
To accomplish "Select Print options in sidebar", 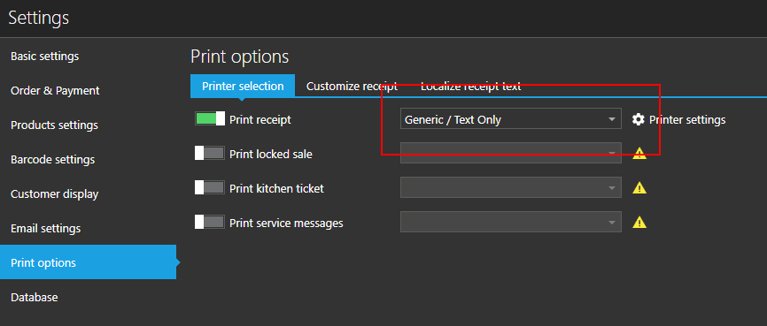I will point(88,262).
